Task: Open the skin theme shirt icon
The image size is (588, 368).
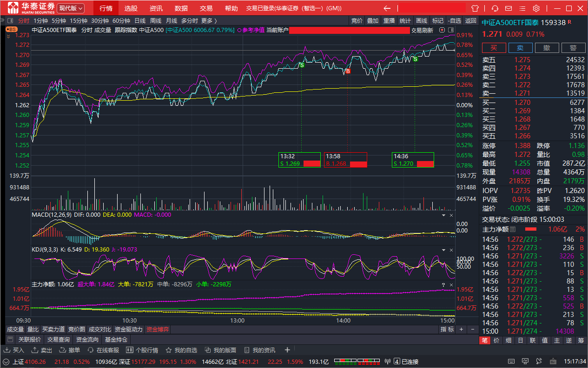Action: point(475,8)
